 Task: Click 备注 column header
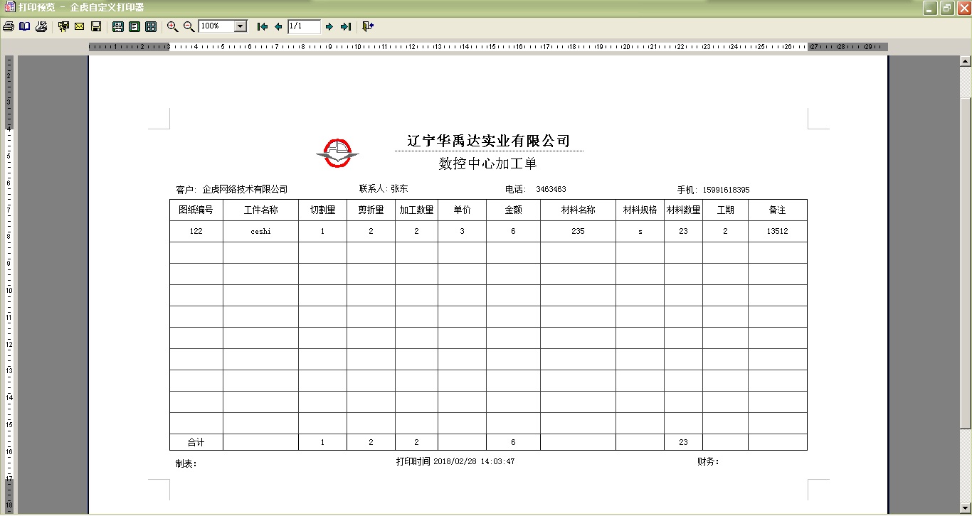click(777, 210)
